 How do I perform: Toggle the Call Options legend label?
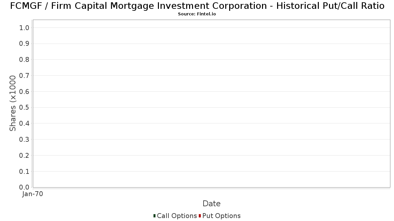pos(177,216)
